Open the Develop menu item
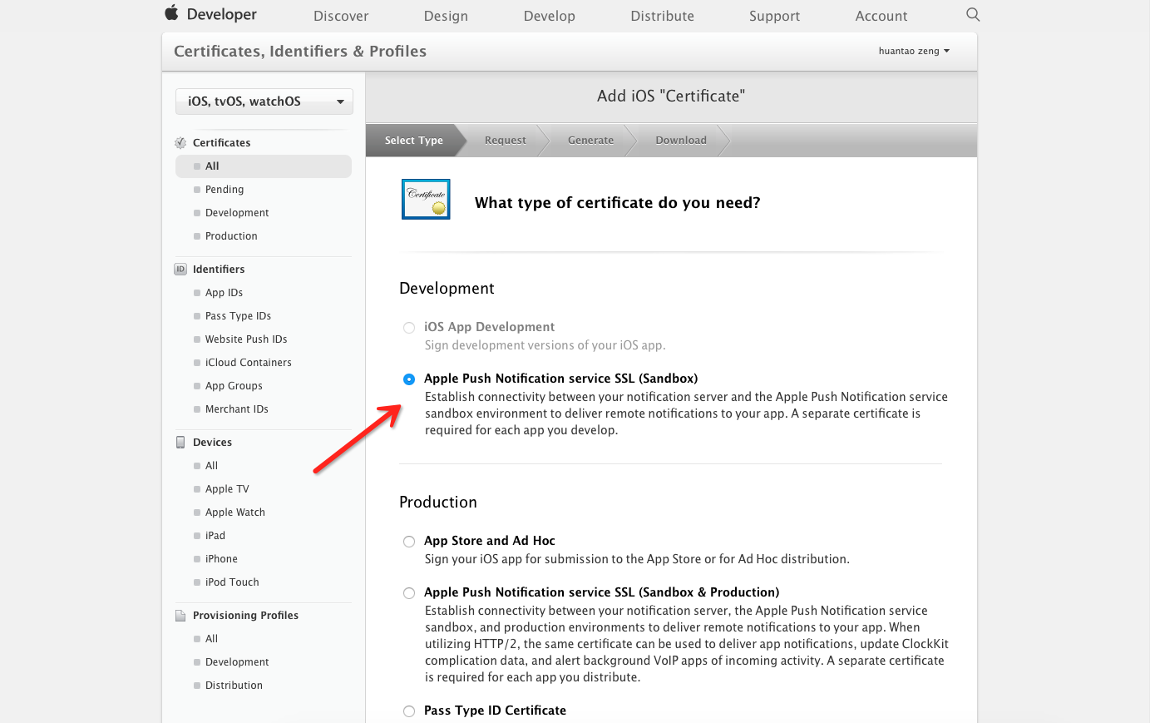 (550, 16)
